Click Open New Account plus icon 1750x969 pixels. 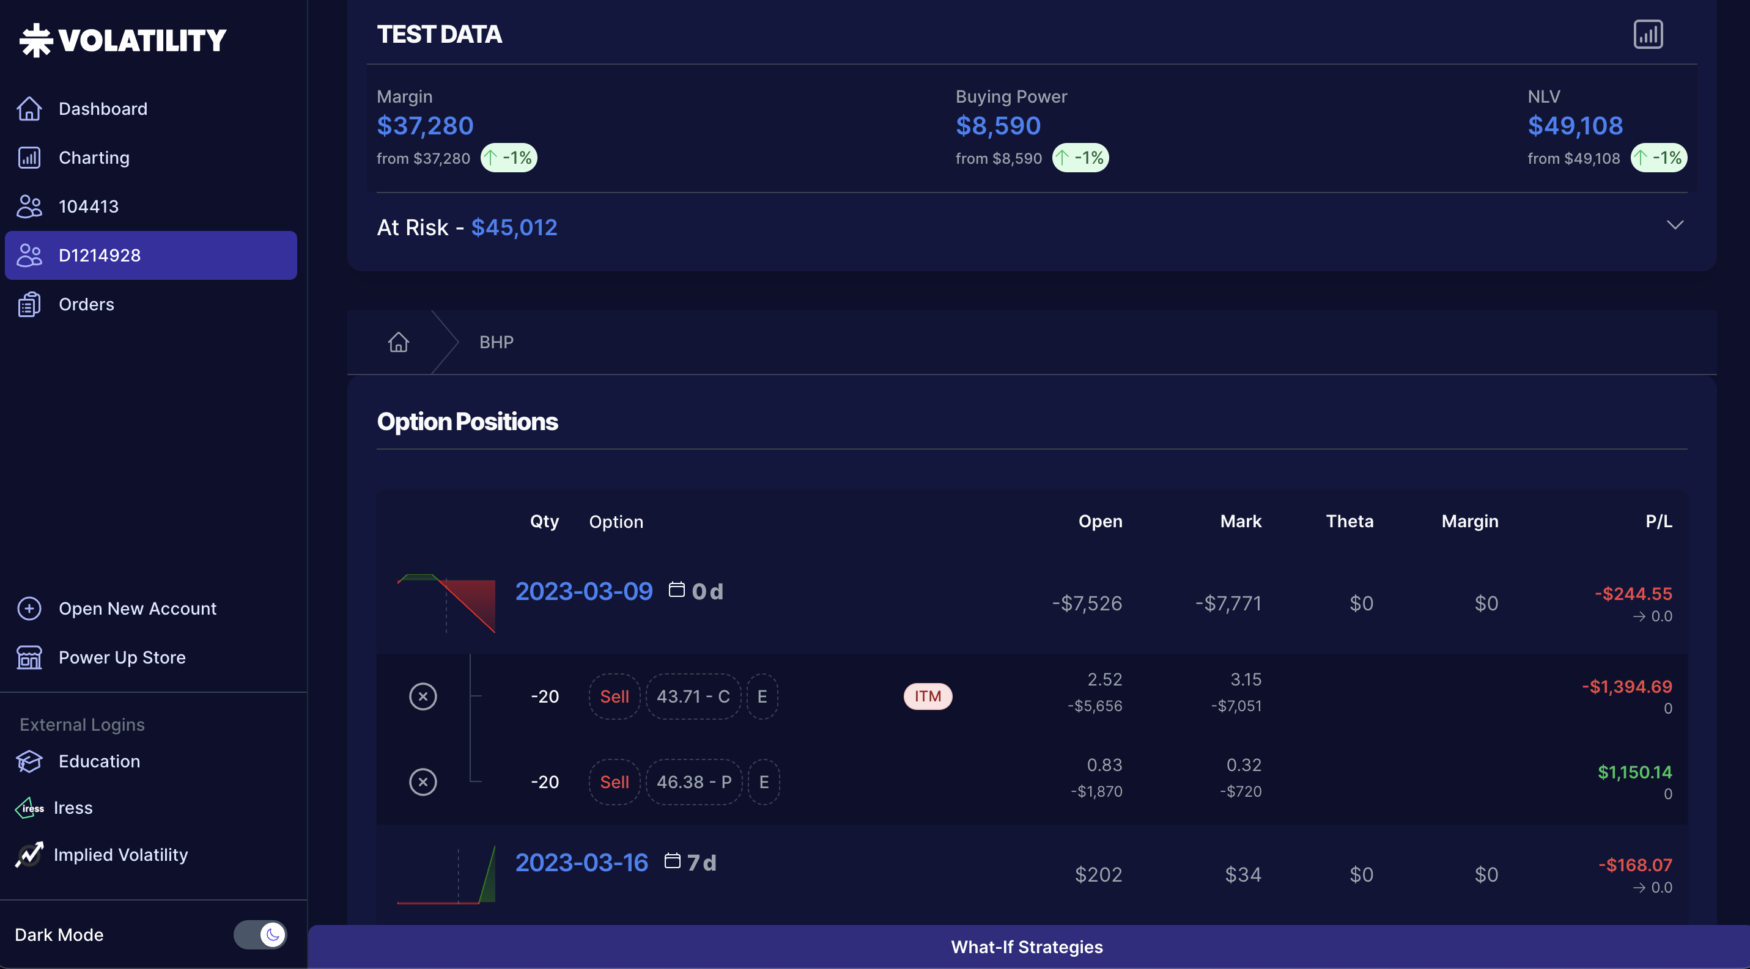(29, 609)
